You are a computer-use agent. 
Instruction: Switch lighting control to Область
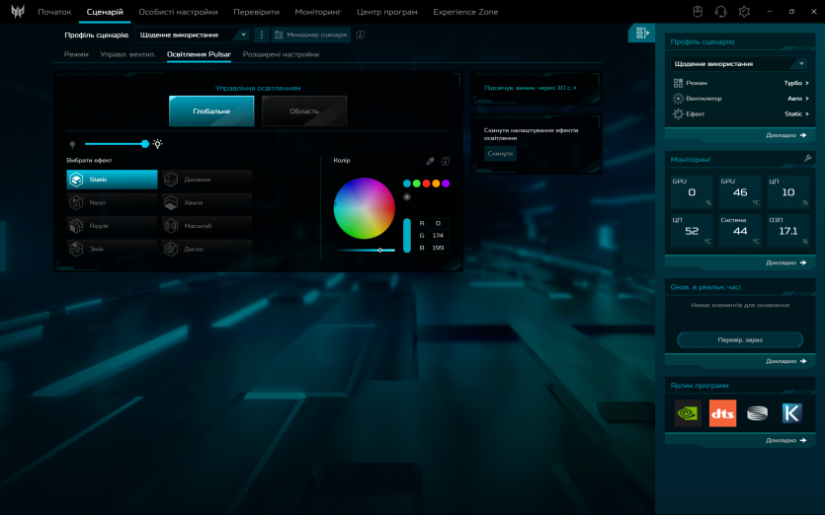coord(304,111)
